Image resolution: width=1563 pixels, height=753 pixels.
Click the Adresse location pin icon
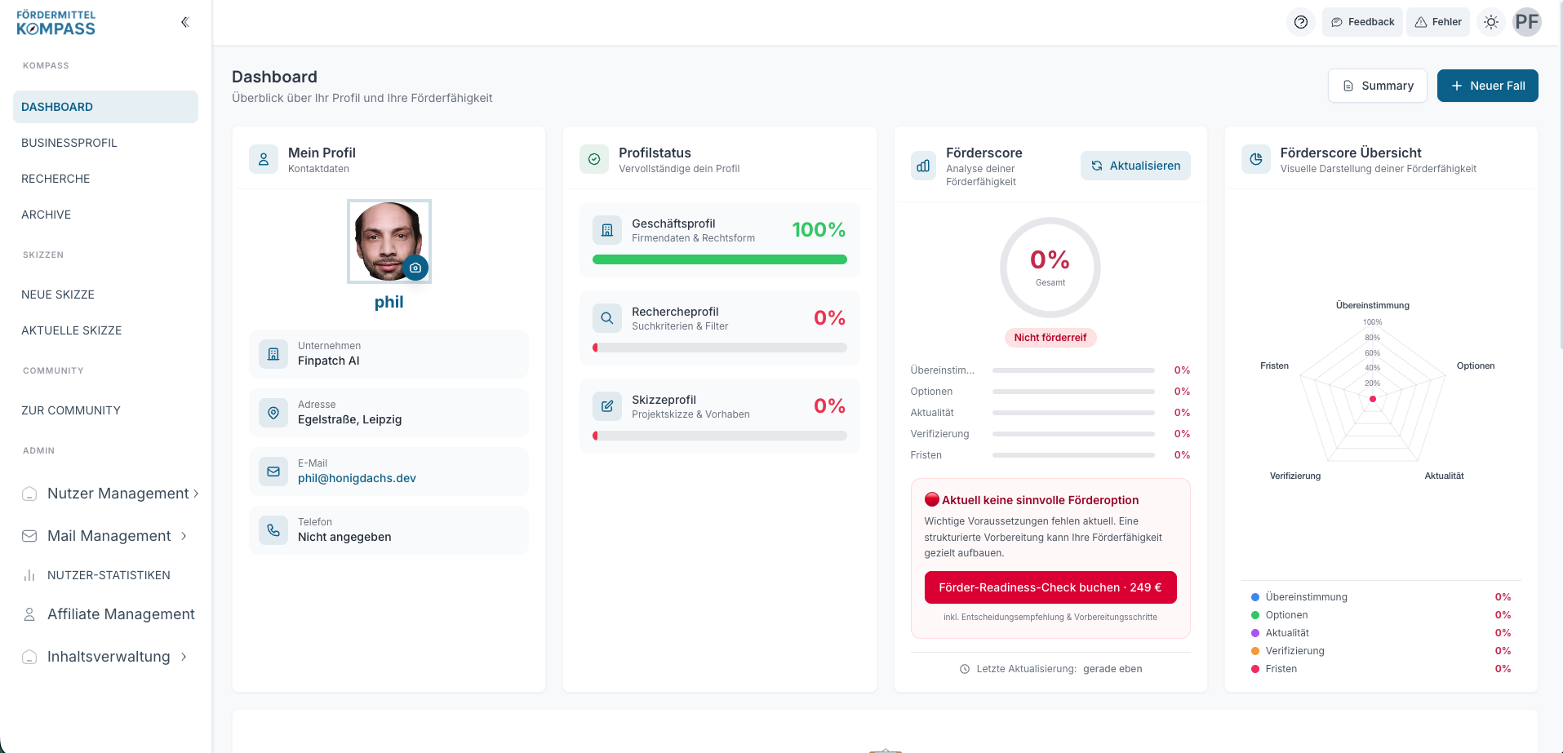(x=273, y=413)
